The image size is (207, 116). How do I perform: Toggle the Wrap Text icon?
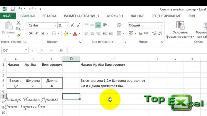coord(119,25)
